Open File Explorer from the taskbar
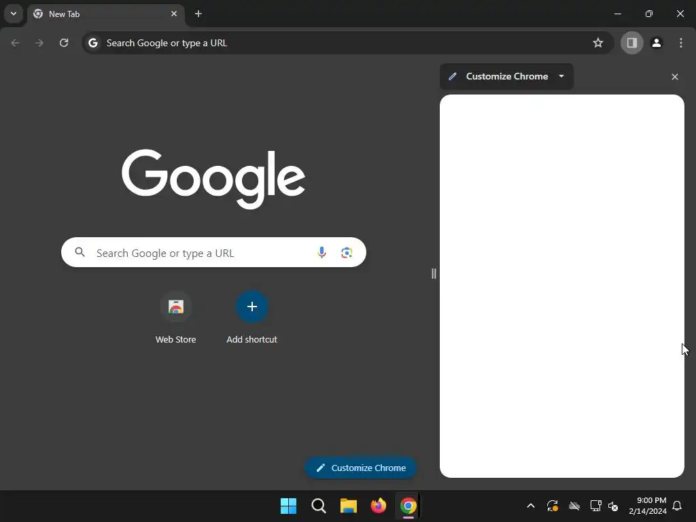 [349, 506]
